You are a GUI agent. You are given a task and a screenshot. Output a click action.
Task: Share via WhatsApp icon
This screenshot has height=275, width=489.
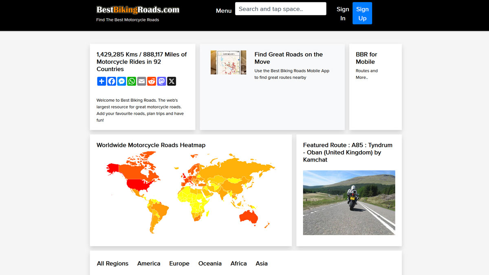click(x=132, y=81)
